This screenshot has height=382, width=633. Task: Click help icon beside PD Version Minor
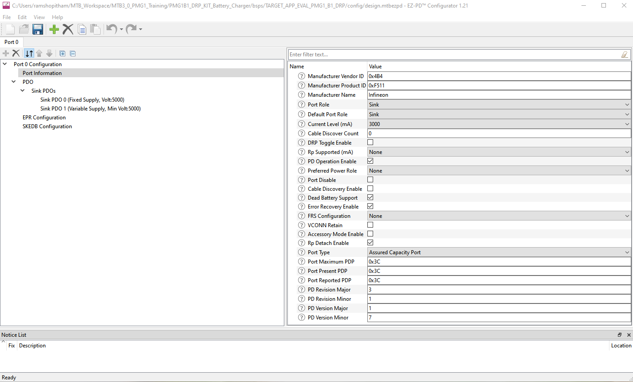[302, 318]
